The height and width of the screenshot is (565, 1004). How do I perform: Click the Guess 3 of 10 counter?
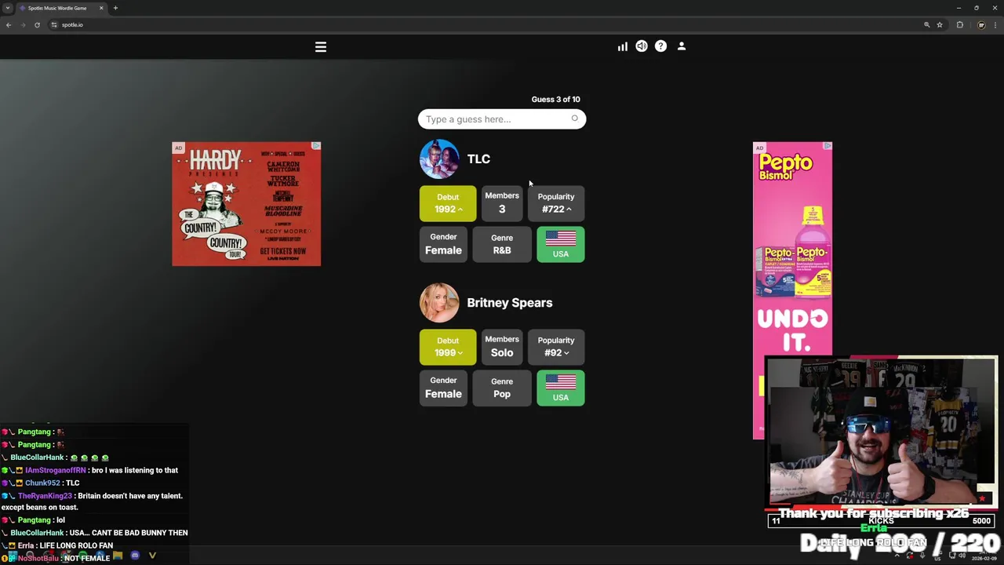(x=556, y=100)
